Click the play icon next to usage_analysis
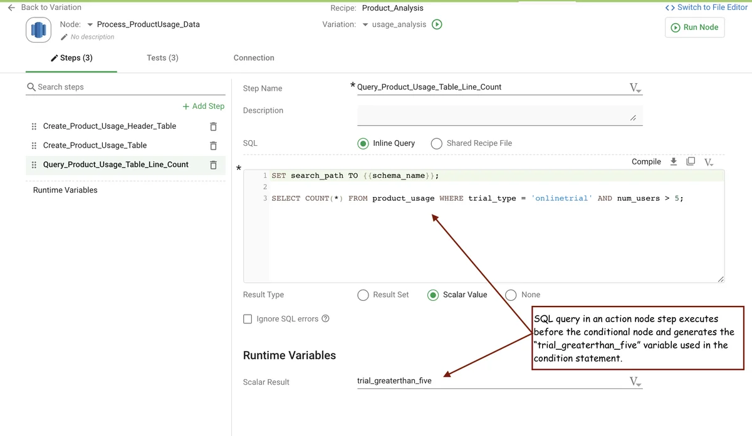The image size is (752, 436). [437, 24]
